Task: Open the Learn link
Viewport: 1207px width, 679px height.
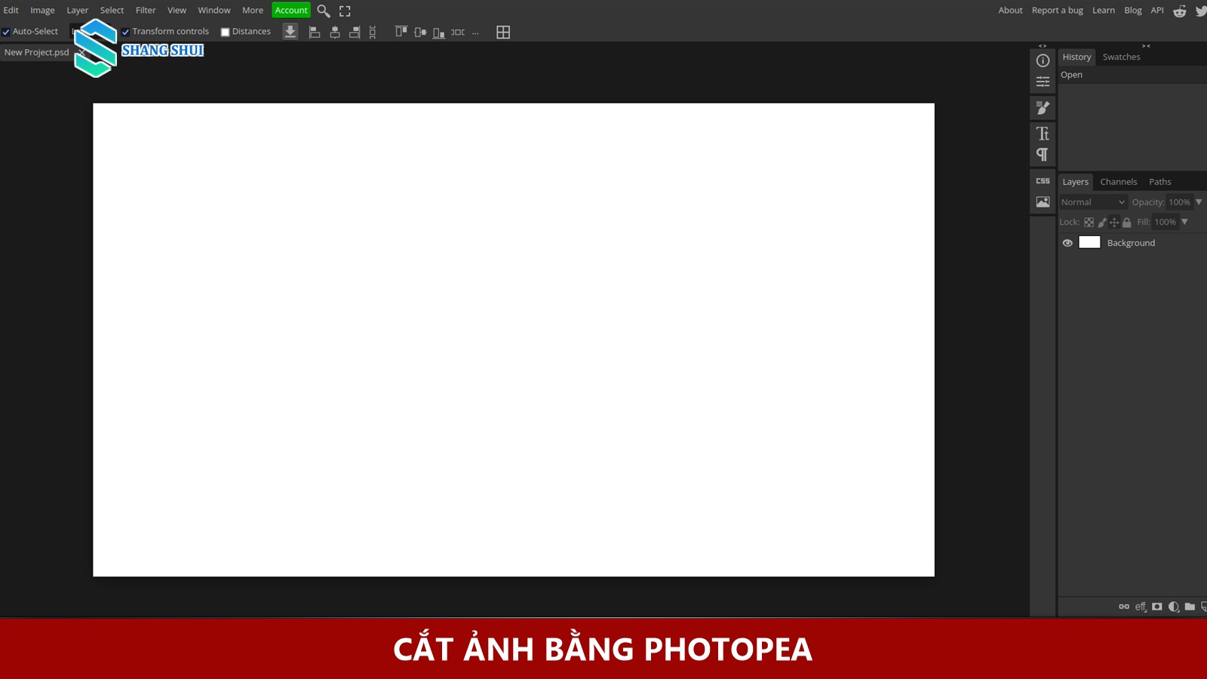Action: click(x=1104, y=11)
